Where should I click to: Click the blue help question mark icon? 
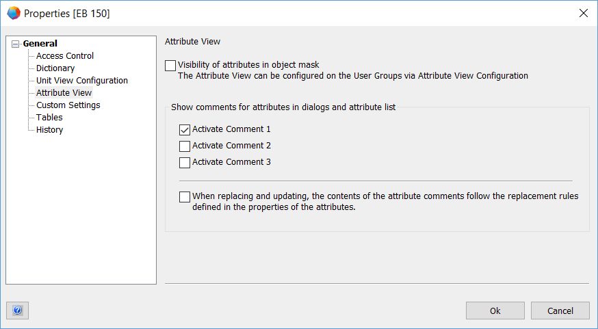click(17, 311)
